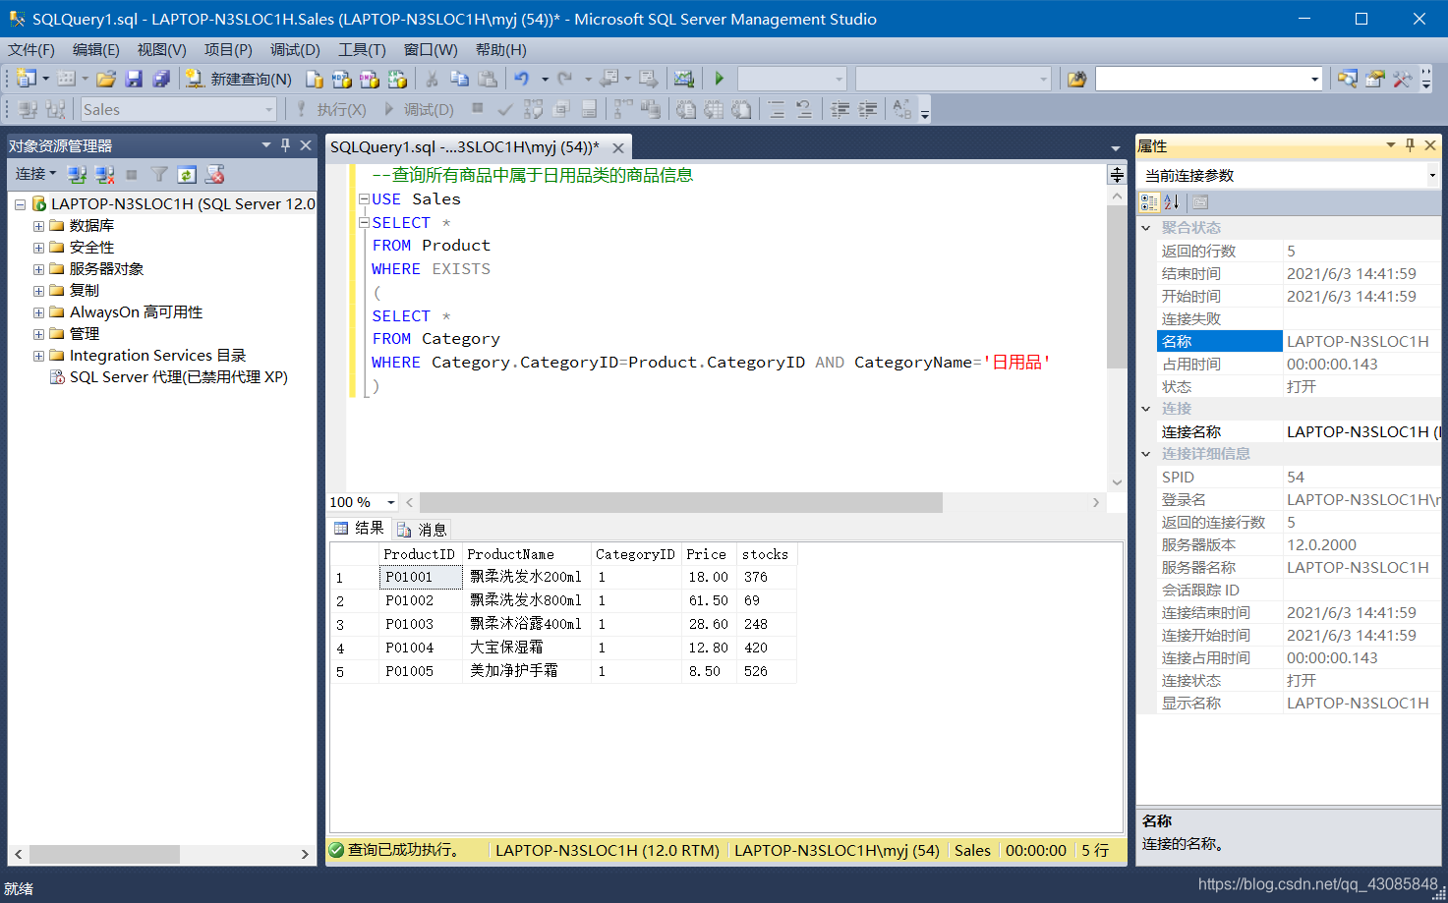Viewport: 1448px width, 903px height.
Task: Expand the 服务器对象 folder
Action: 39,269
